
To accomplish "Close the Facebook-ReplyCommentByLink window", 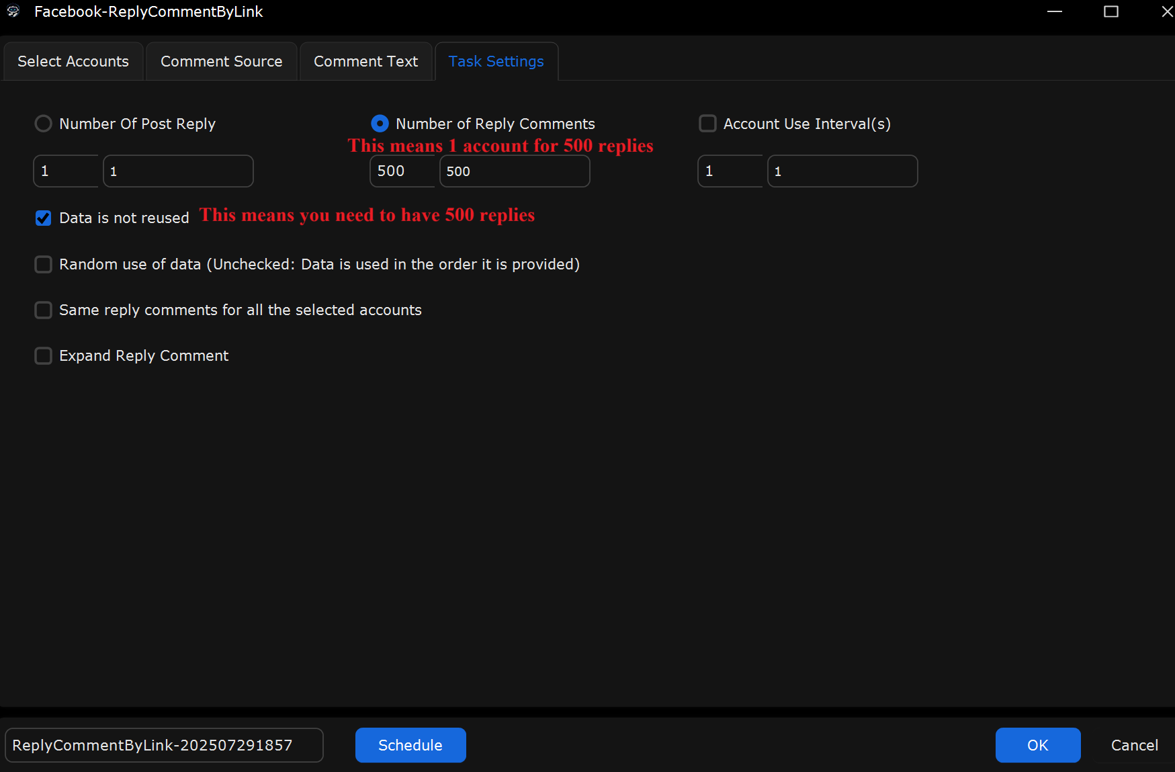I will pyautogui.click(x=1167, y=11).
